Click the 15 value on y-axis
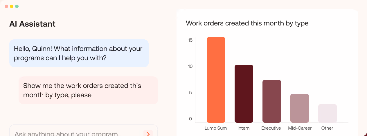 (x=190, y=40)
